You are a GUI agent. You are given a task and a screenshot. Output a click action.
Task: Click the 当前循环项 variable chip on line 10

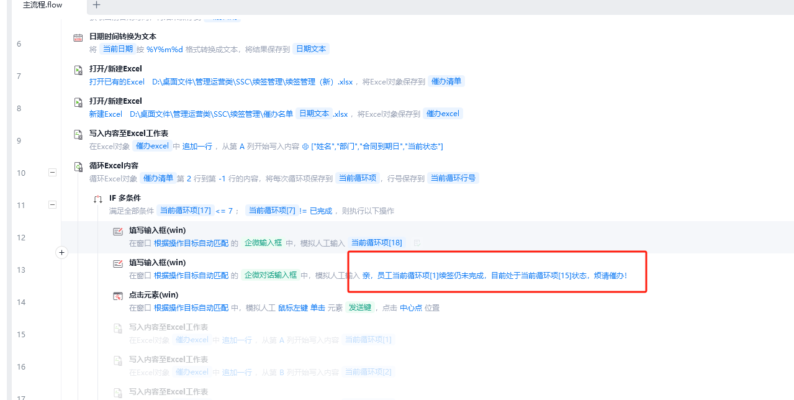click(358, 178)
